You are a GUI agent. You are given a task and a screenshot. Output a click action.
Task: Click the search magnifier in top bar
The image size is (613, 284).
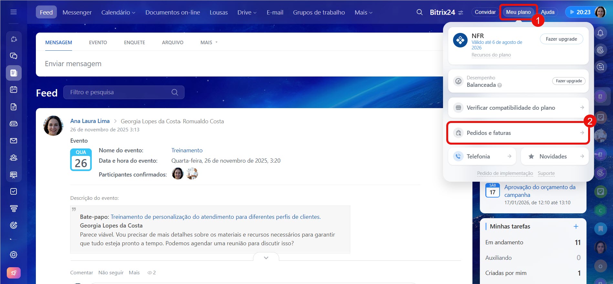(419, 12)
